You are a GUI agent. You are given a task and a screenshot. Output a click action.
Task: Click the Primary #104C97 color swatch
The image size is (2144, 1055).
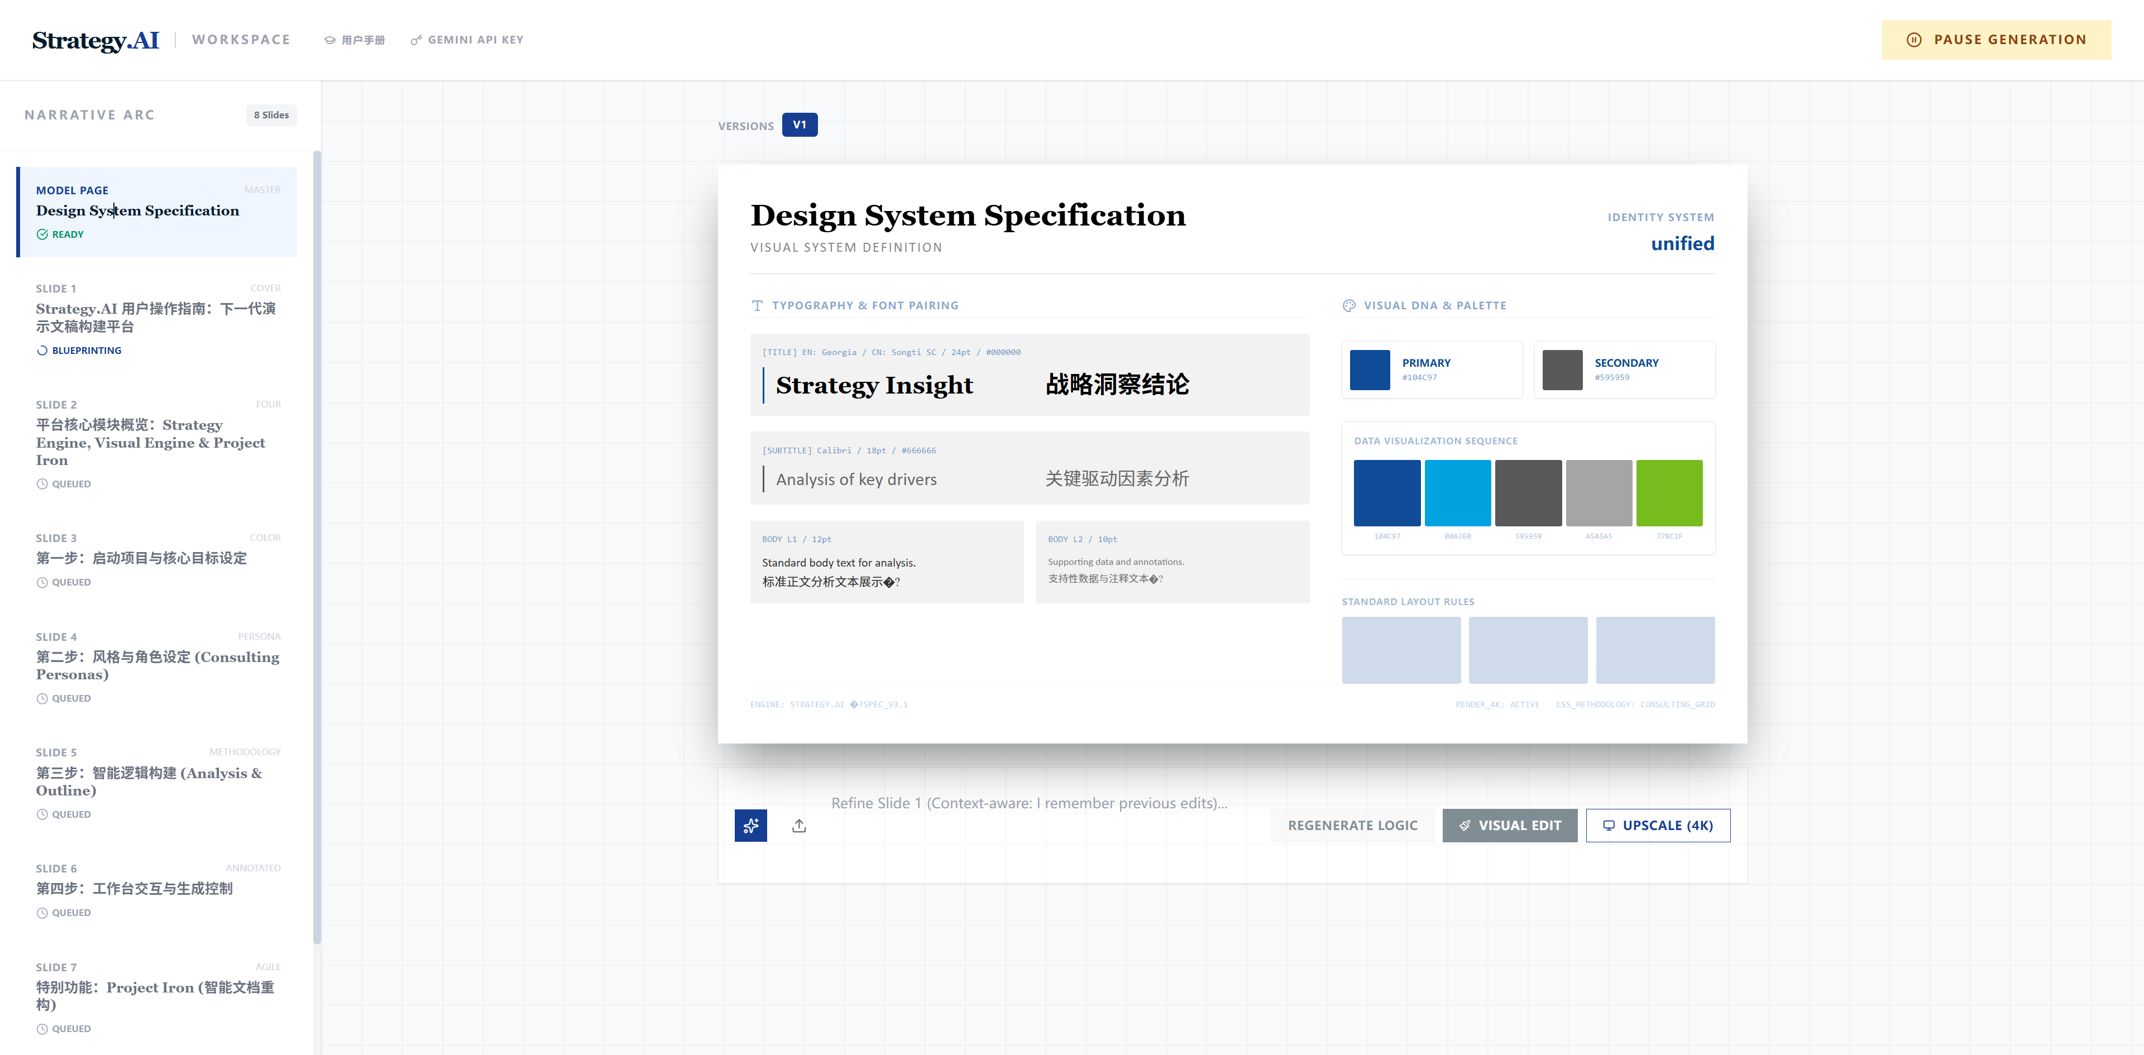pos(1369,370)
